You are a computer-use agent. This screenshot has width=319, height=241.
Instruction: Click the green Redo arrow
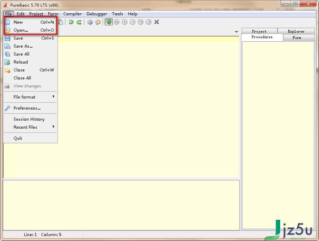[x=79, y=22]
